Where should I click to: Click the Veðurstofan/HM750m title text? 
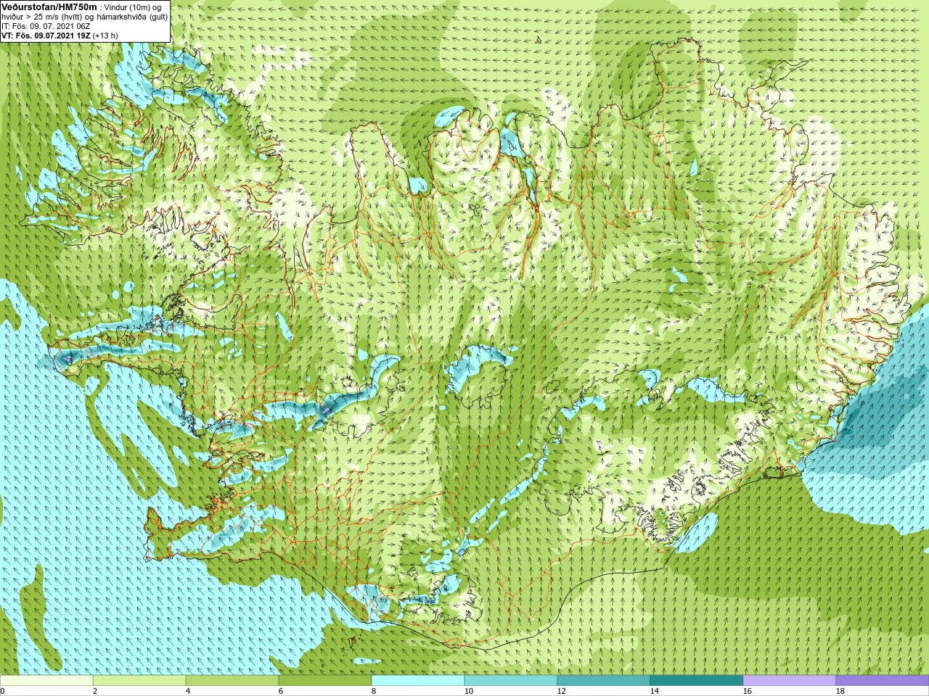49,7
